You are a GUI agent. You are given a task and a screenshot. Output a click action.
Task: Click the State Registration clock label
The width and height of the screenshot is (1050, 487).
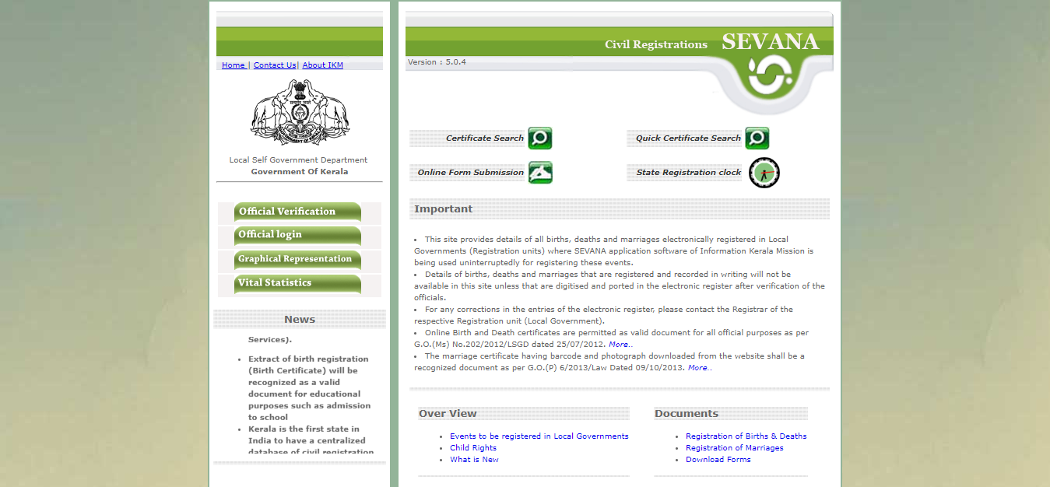click(x=689, y=173)
